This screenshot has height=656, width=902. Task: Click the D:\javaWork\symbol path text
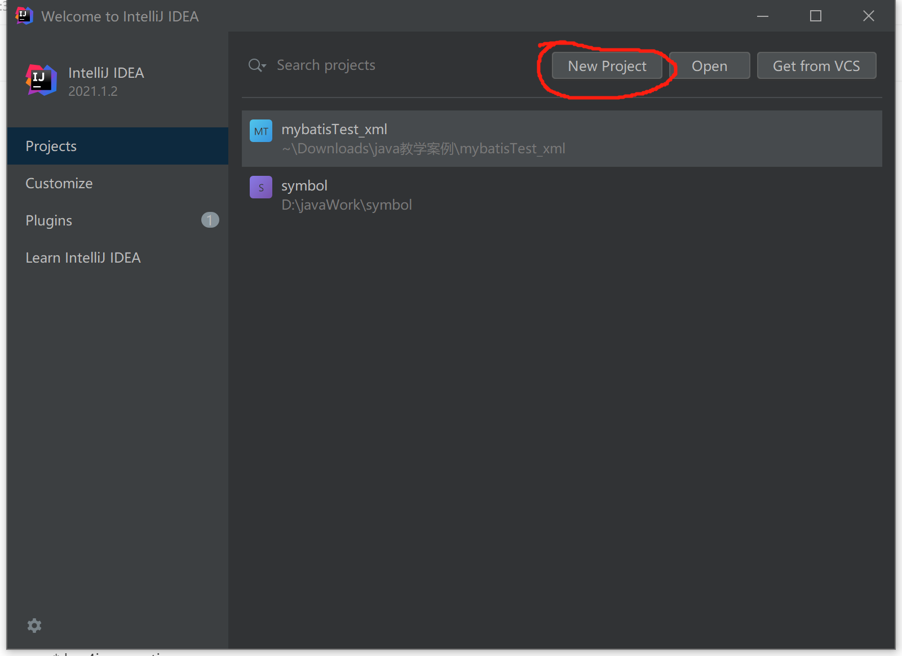(x=347, y=205)
